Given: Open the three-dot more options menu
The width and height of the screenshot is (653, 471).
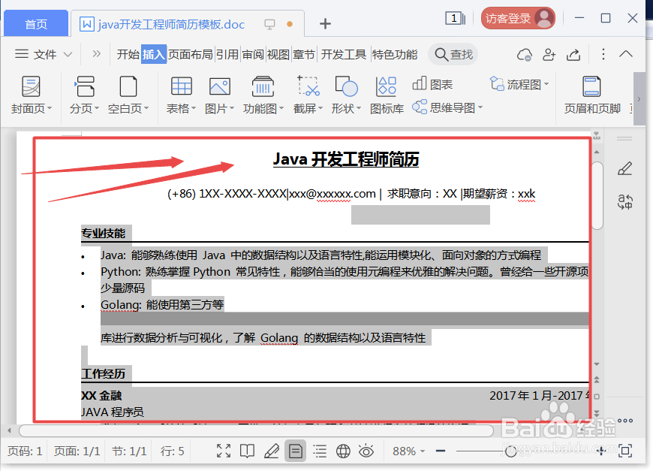Looking at the screenshot, I should (x=603, y=54).
